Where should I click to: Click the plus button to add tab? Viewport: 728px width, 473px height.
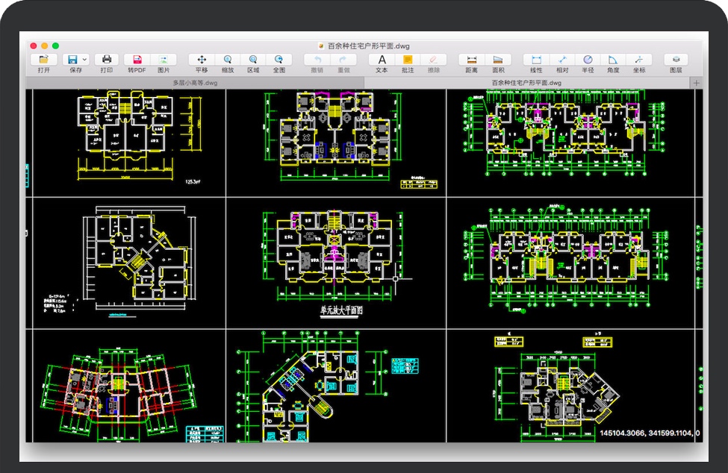pos(697,83)
